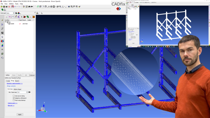The width and height of the screenshot is (210, 118).
Task: Open the redo history dropdown arrow
Action: coord(21,7)
